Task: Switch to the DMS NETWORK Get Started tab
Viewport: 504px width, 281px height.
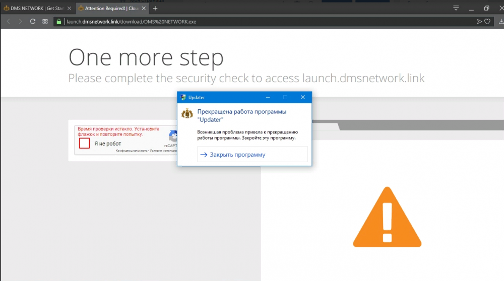Action: pos(34,8)
